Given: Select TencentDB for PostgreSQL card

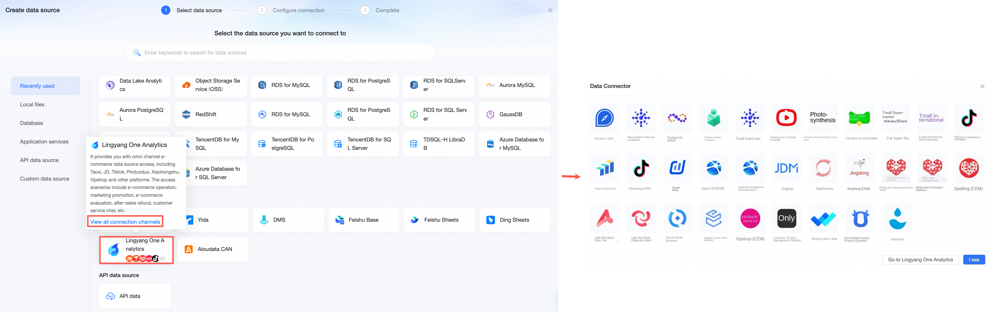Looking at the screenshot, I should click(287, 144).
